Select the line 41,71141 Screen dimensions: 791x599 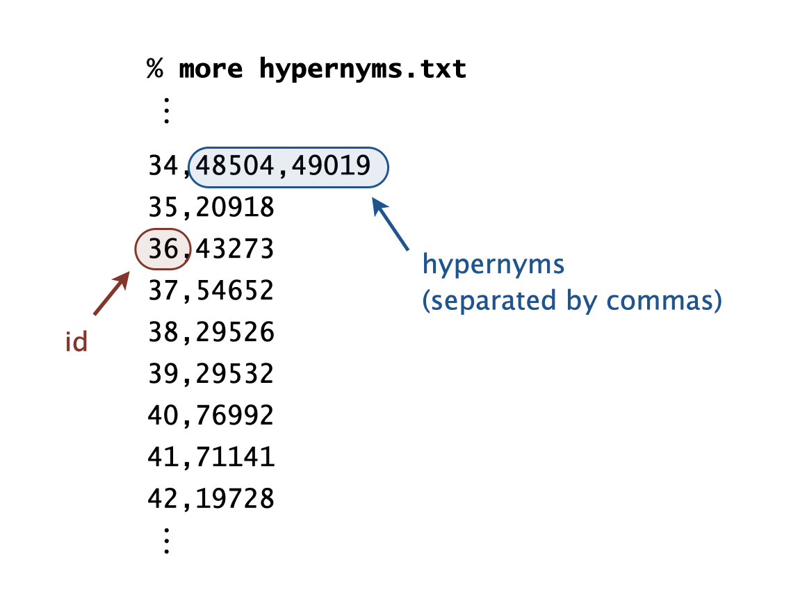(x=211, y=457)
